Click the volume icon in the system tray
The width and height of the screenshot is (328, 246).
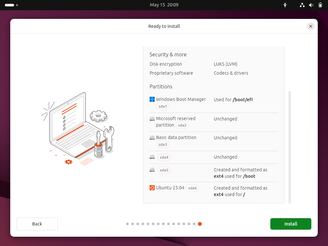click(x=311, y=5)
